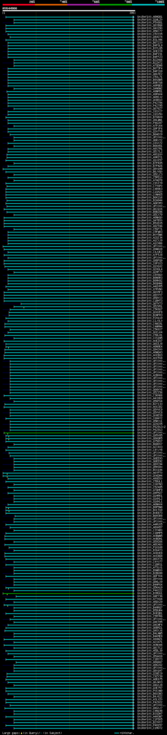
Task: Select the UniRef100_Q6CXT4 label
Action: [150, 559]
